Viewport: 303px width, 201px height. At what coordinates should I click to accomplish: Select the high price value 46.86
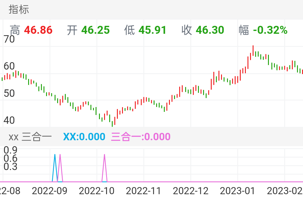coord(38,30)
